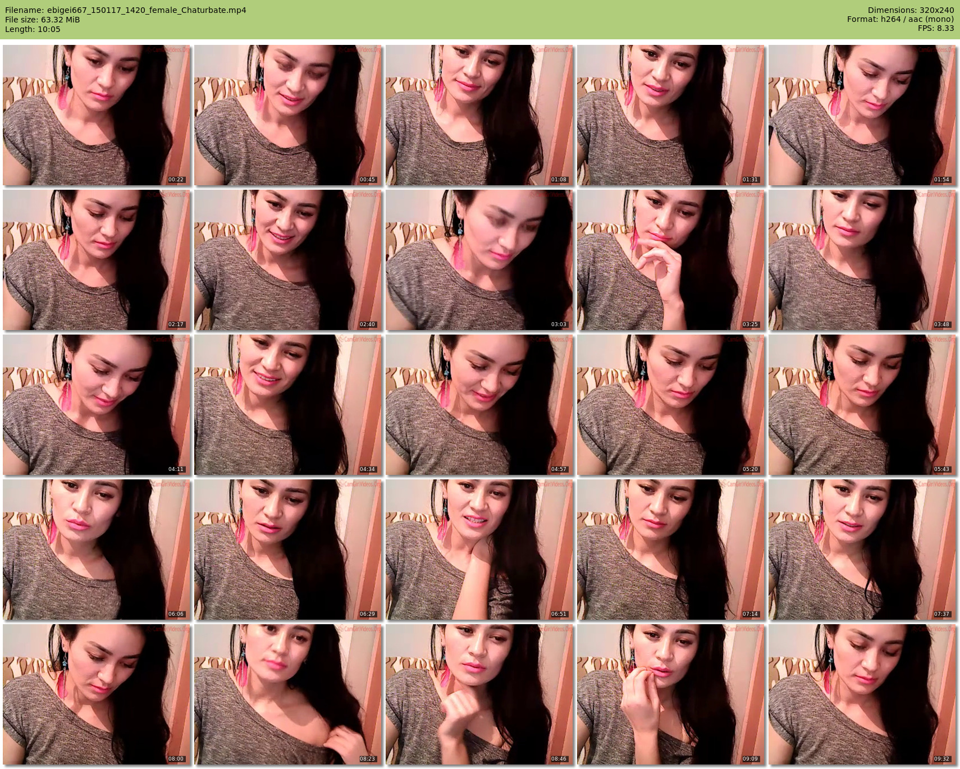Image resolution: width=960 pixels, height=769 pixels.
Task: Open the thumbnail timestamped 04:57
Action: 479,405
